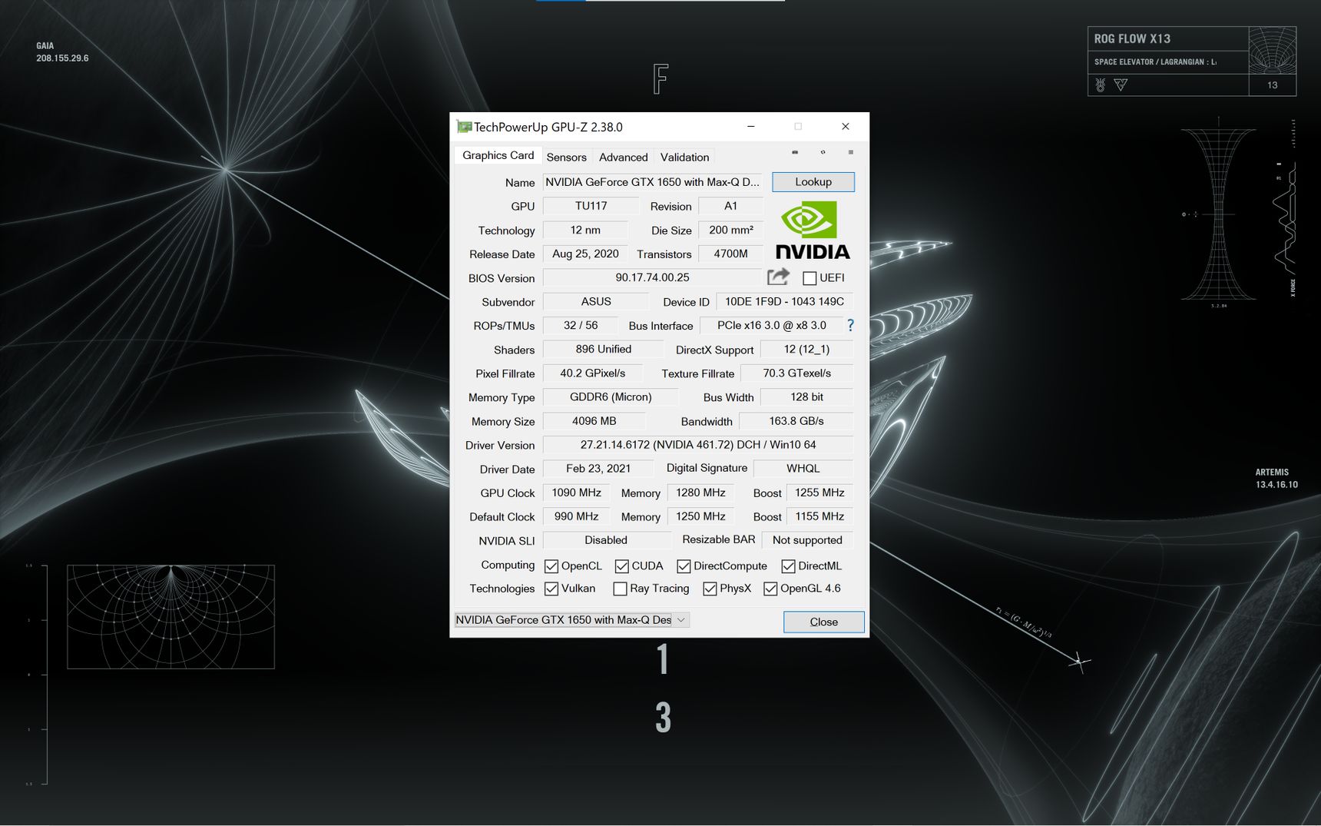Click the ROG FLOW X13 desktop widget
The height and width of the screenshot is (826, 1321).
tap(1192, 61)
